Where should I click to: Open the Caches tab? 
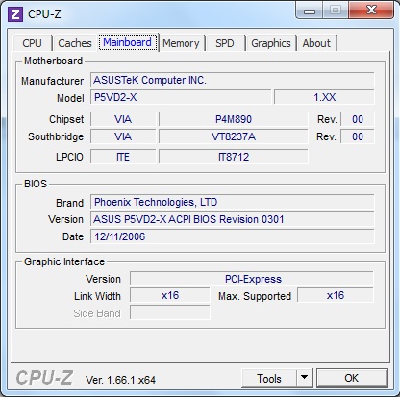pos(75,43)
